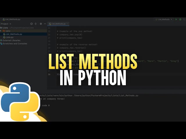Viewport: 186px width, 139px height.
Task: Open the List_Methods run configuration dropdown
Action: (x=164, y=19)
